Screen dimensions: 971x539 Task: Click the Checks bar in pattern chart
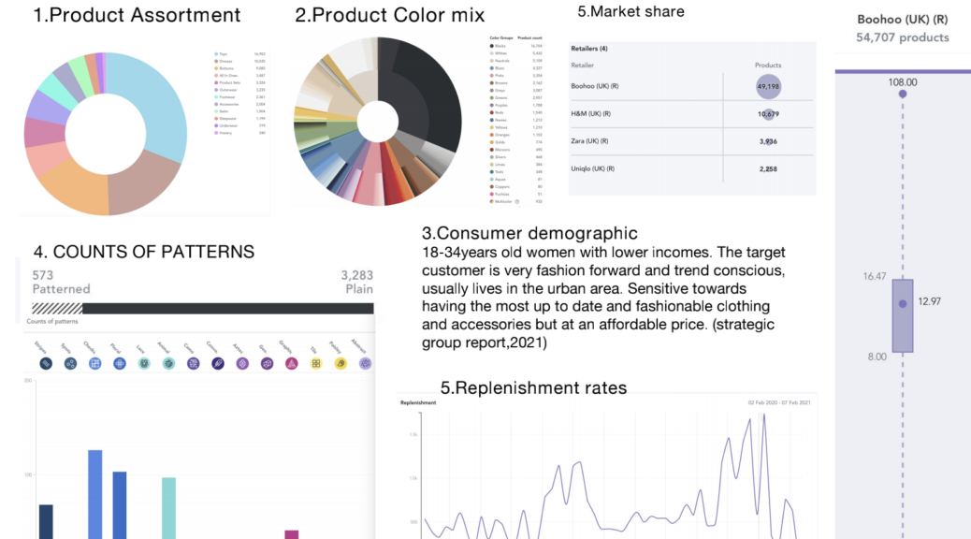[94, 494]
